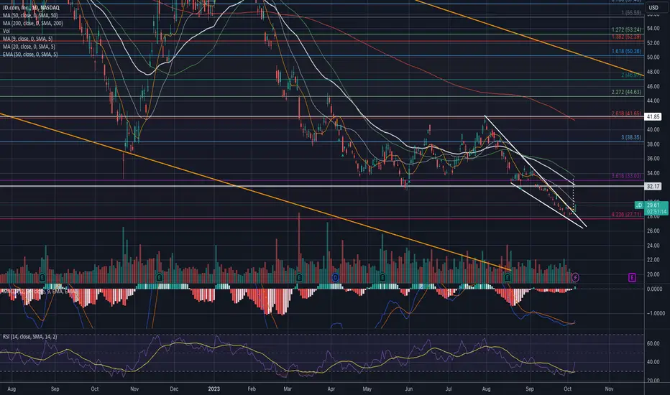Click the 1.272 (53.24) Fibonacci label
Screen dimensions: 670x395
coord(626,30)
